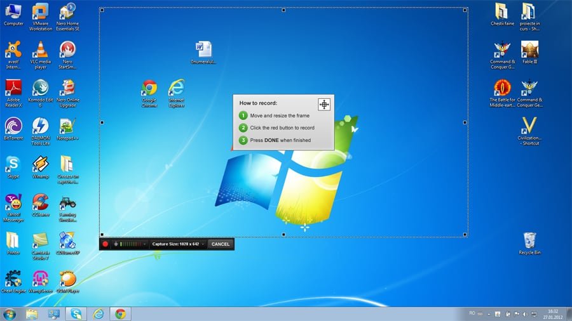Show hidden tray icons arrow
Image resolution: width=572 pixels, height=321 pixels.
click(x=489, y=314)
